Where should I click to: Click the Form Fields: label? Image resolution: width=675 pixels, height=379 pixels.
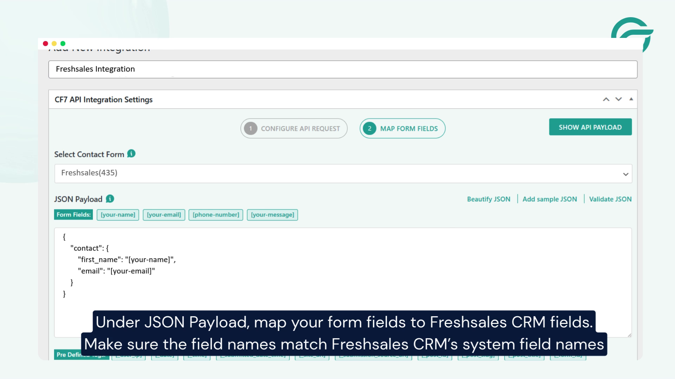pyautogui.click(x=73, y=215)
